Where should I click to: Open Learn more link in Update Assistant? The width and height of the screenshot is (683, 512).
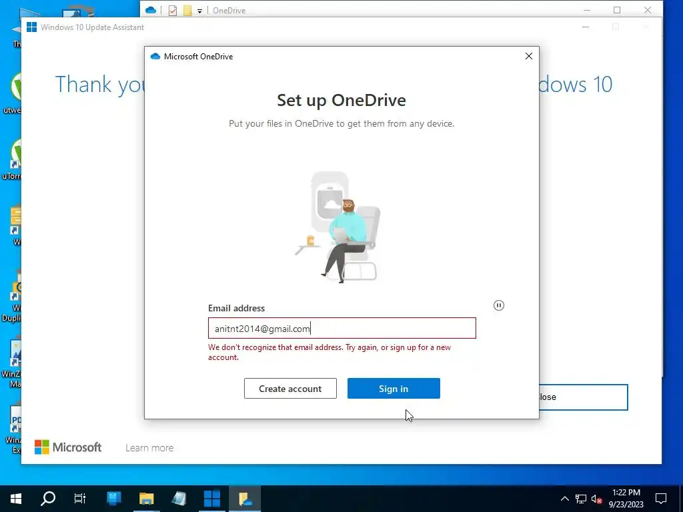(x=149, y=447)
